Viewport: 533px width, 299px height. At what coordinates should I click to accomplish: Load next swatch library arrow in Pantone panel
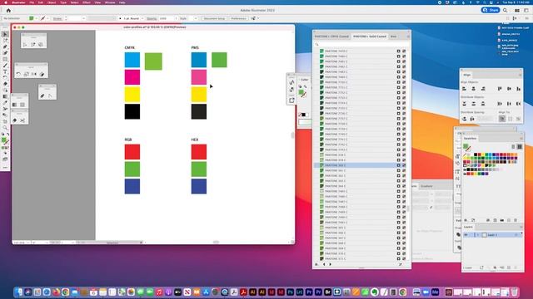tap(330, 264)
